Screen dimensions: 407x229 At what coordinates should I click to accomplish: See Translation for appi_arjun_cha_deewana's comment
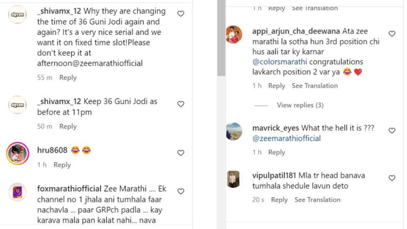coord(314,86)
